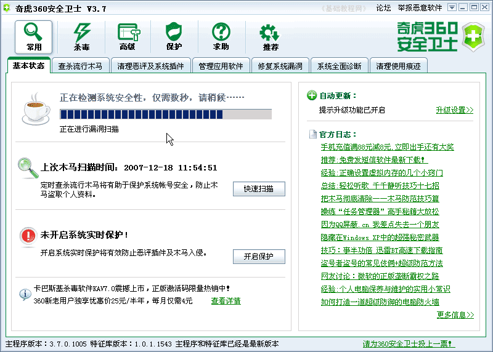
Task: Open log link 操练“任务管理器”高手秘籍大放松
Action: (380, 212)
